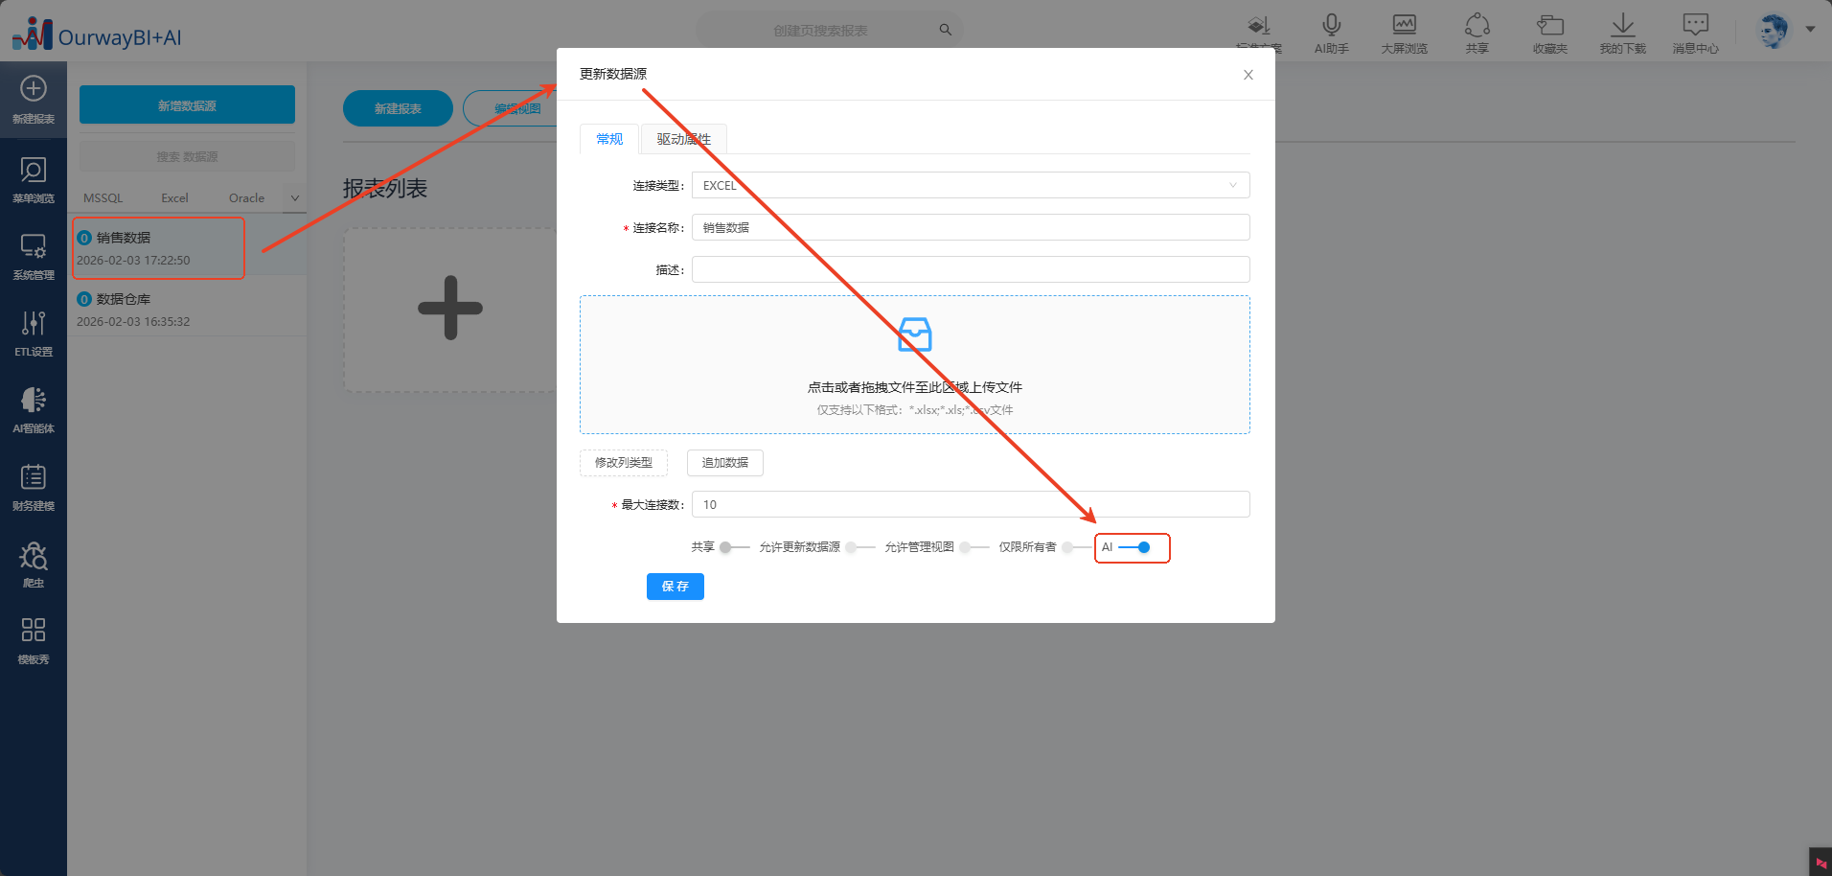Close the 更新数据源 dialog
The image size is (1832, 876).
(x=1248, y=75)
